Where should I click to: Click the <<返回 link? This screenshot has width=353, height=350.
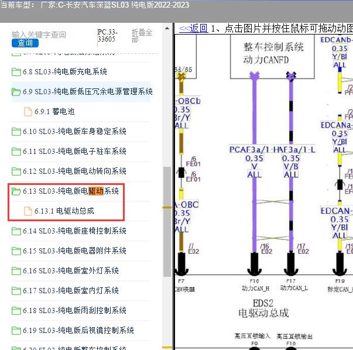(x=193, y=28)
